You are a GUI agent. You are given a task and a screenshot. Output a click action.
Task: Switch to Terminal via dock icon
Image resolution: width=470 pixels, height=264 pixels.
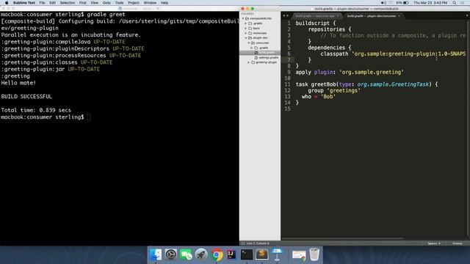pos(247,254)
